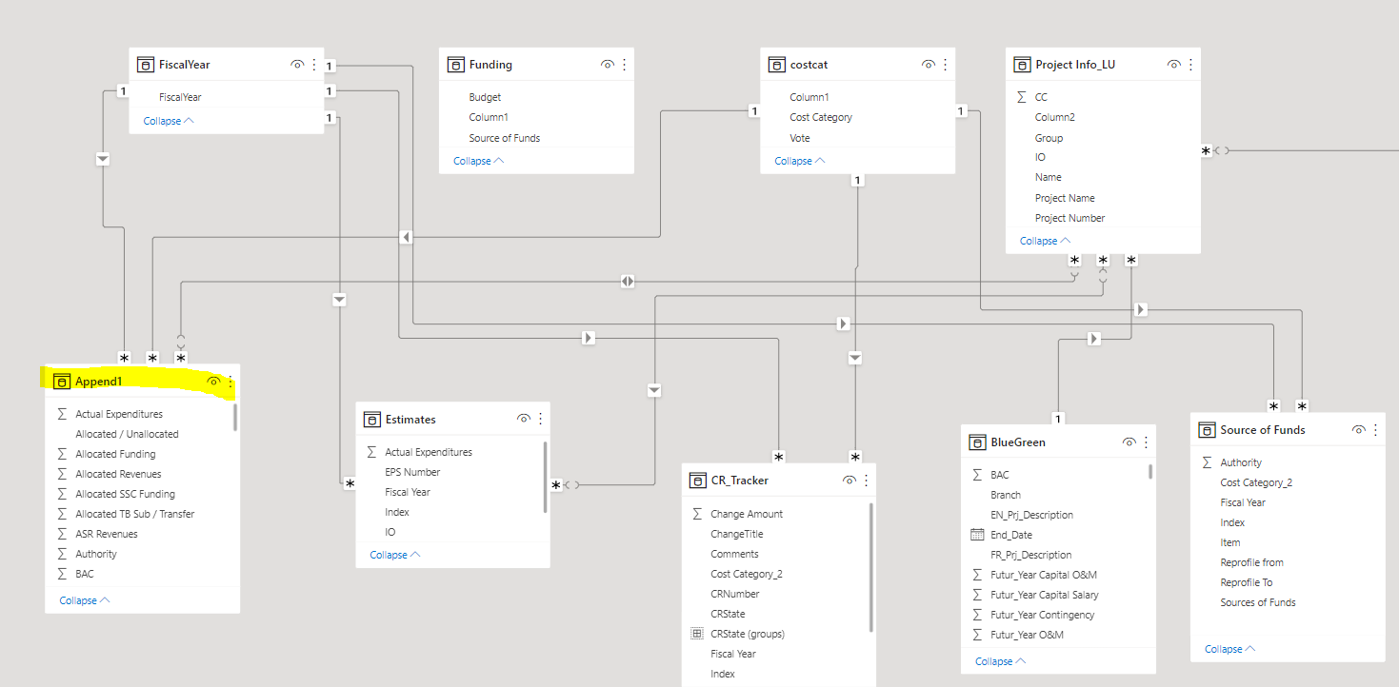The height and width of the screenshot is (687, 1399).
Task: Open more options for CR_Tracker table
Action: click(867, 481)
